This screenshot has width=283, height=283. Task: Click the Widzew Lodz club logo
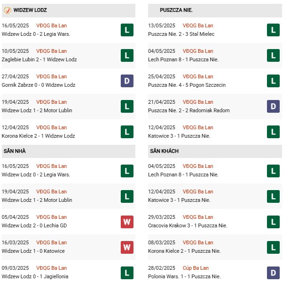click(x=8, y=10)
